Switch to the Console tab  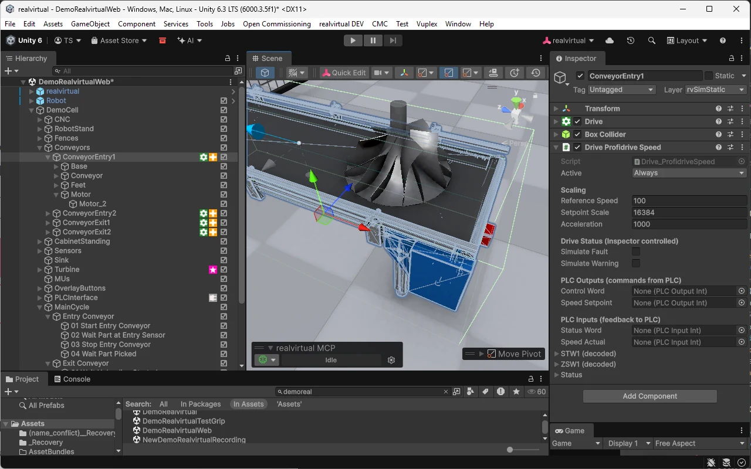72,379
